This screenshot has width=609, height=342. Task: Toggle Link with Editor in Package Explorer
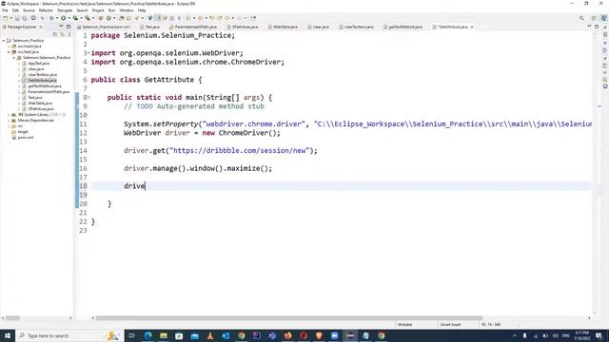click(x=62, y=34)
